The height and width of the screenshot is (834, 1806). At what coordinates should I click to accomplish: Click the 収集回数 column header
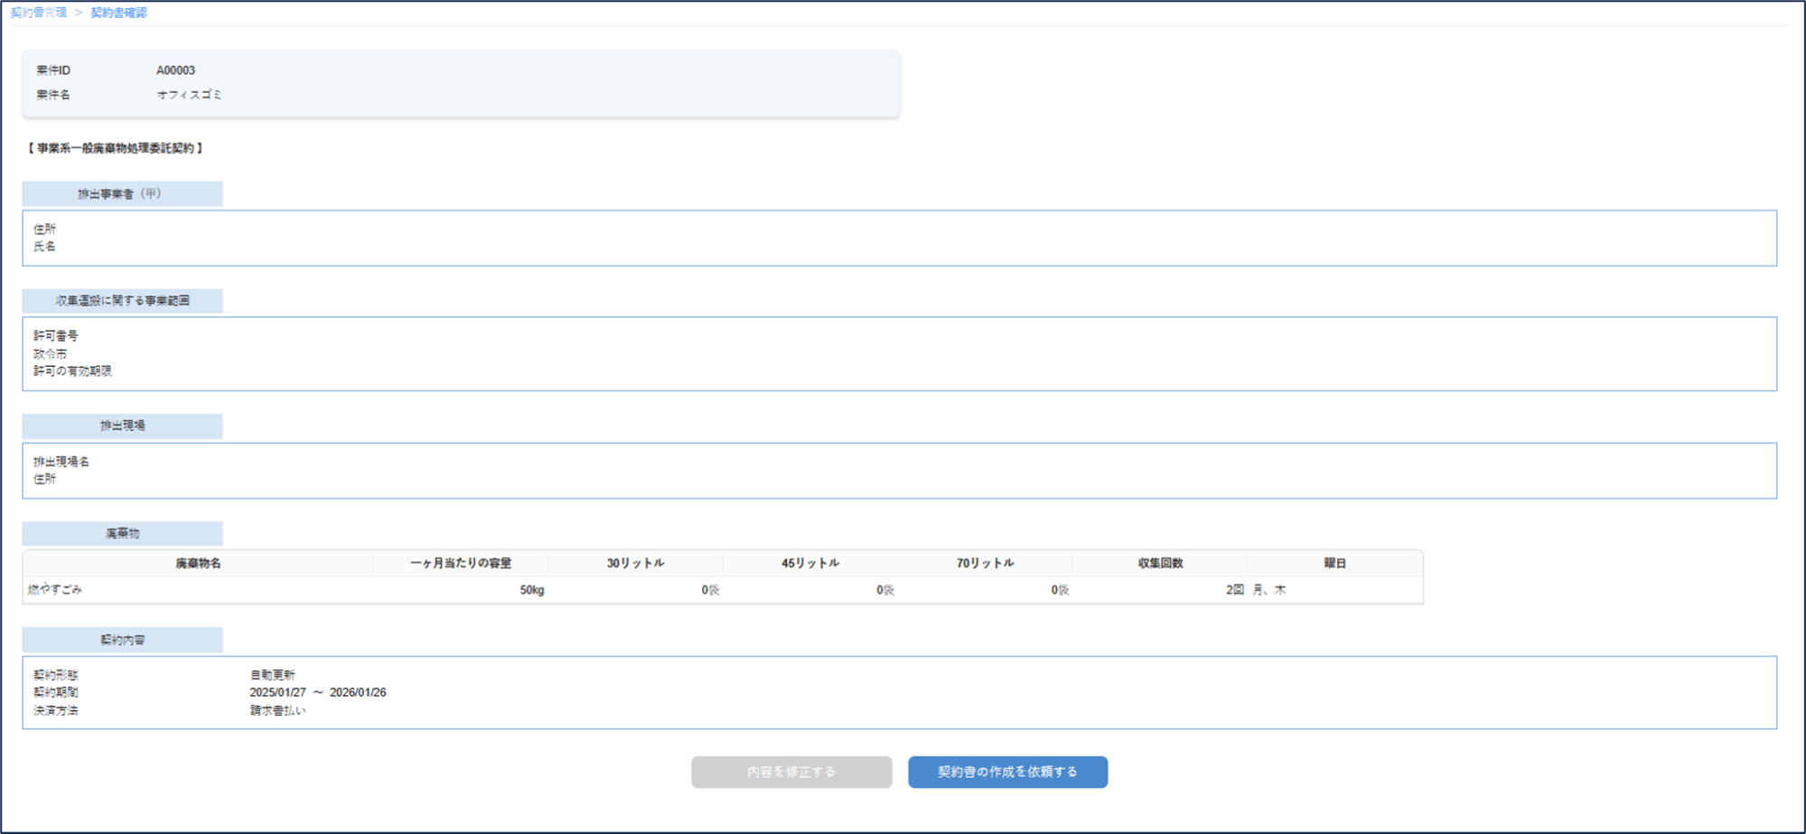1160,563
